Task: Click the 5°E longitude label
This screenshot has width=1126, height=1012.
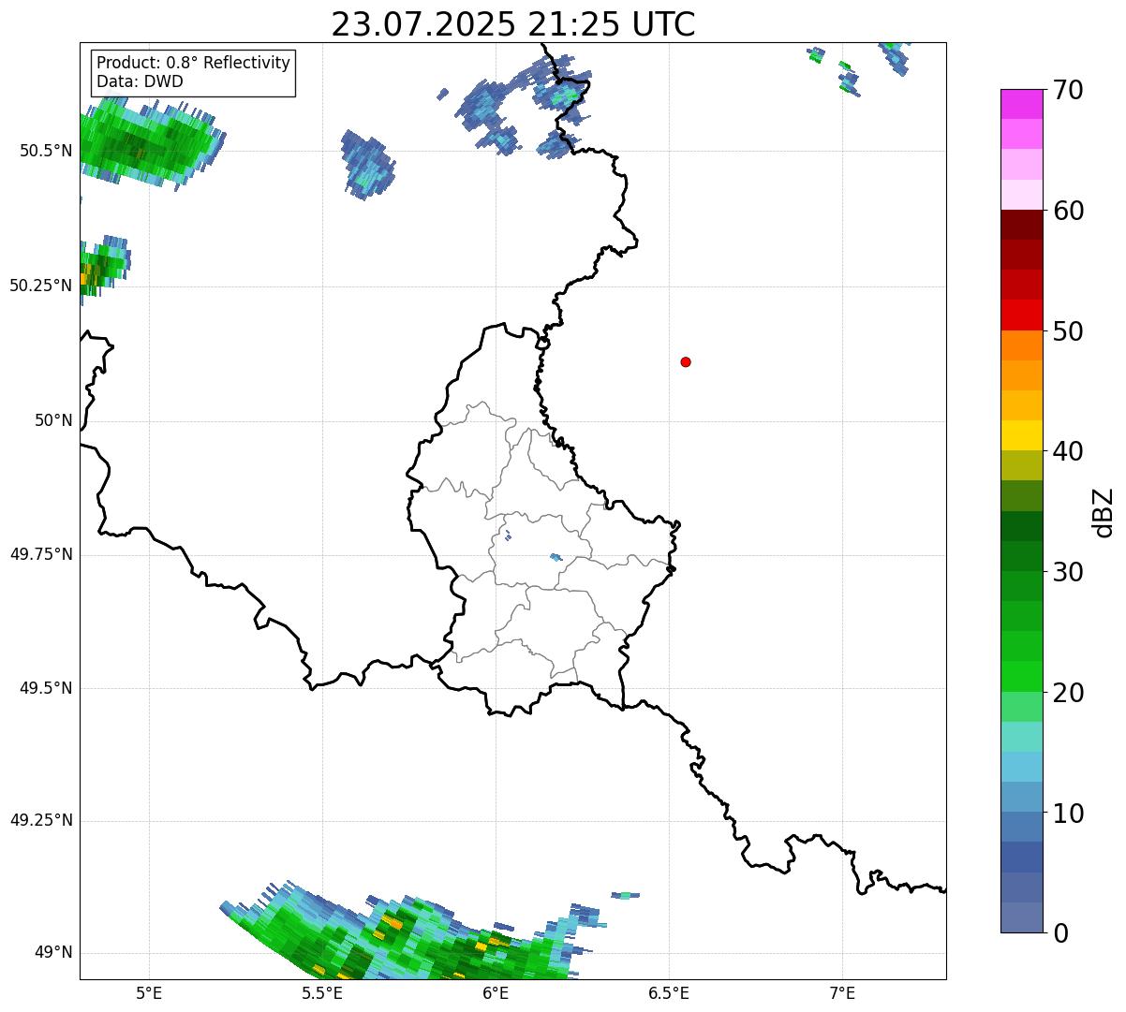Action: pos(149,992)
